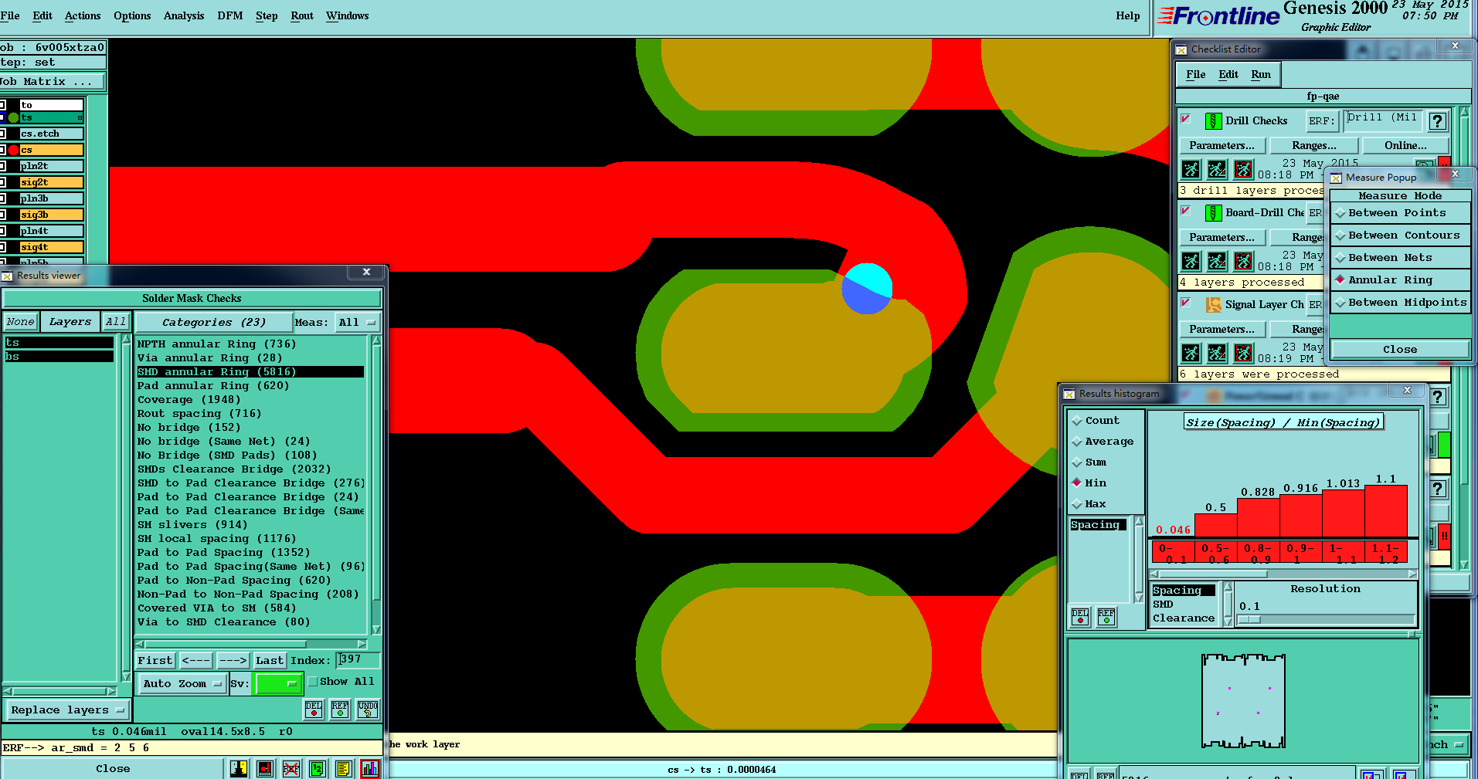This screenshot has height=779, width=1478.
Task: Select the Max histogram option
Action: coord(1089,504)
